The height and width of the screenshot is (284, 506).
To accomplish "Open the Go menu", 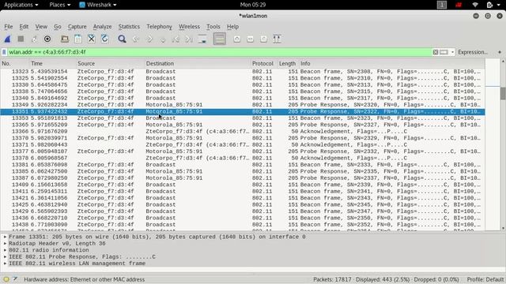I will coord(58,27).
